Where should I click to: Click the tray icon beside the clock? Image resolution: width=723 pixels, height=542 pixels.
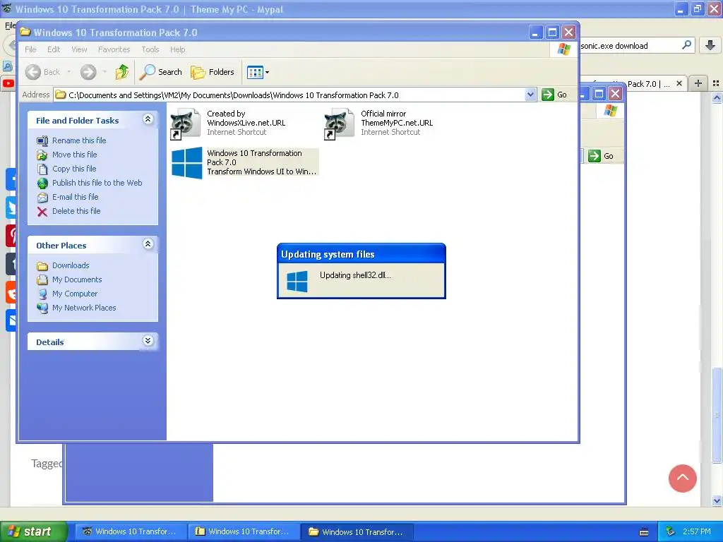click(671, 531)
